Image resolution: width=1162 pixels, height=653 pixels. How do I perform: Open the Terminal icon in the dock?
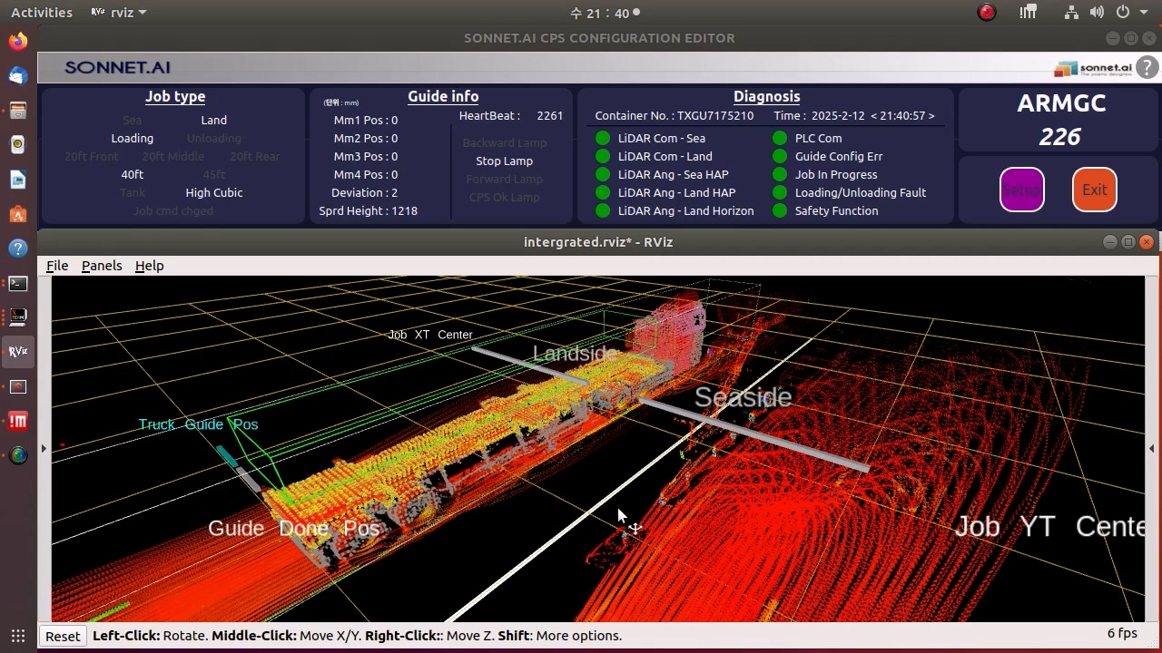18,284
